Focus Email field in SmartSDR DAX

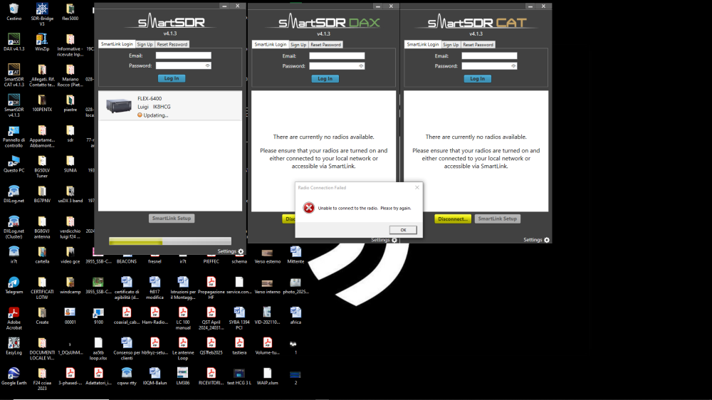337,56
